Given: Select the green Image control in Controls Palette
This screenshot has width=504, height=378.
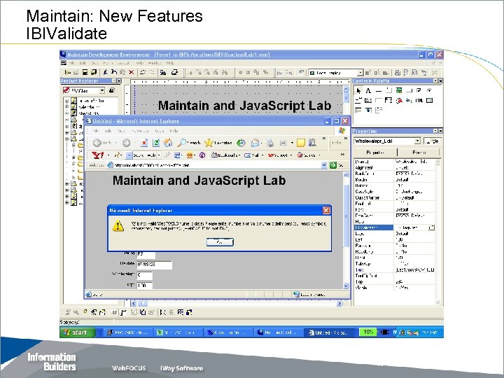Looking at the screenshot, I should click(399, 90).
